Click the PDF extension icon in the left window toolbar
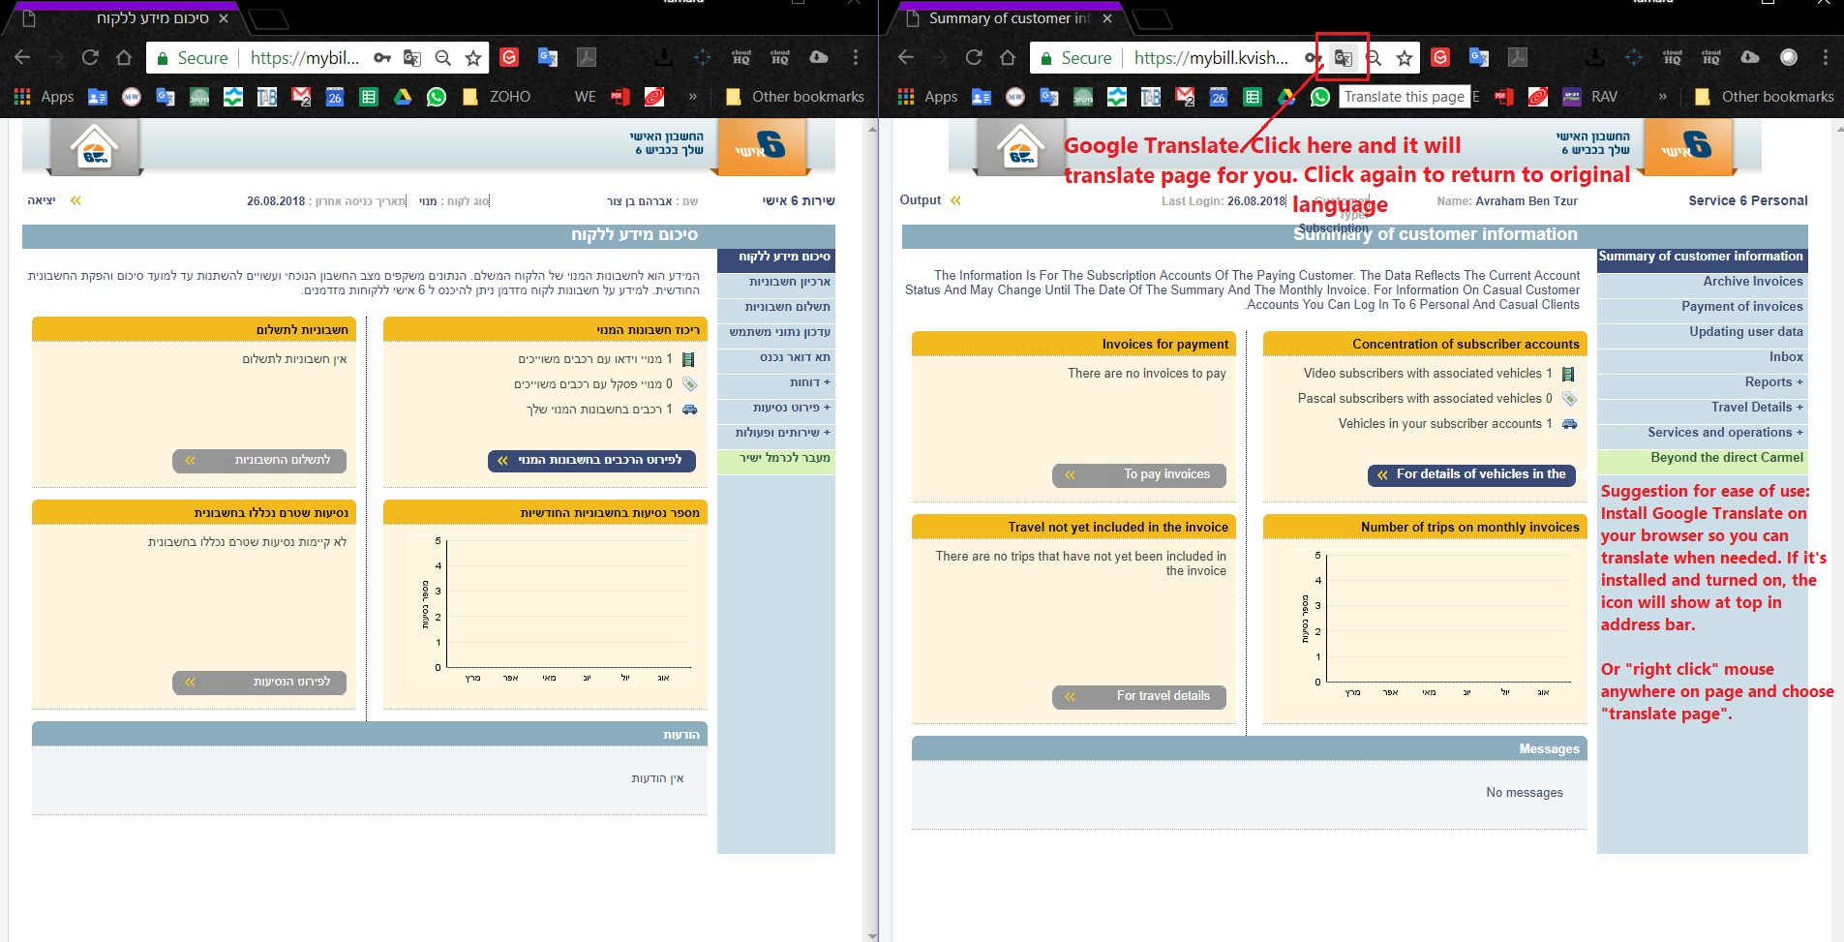The width and height of the screenshot is (1844, 942). point(587,57)
